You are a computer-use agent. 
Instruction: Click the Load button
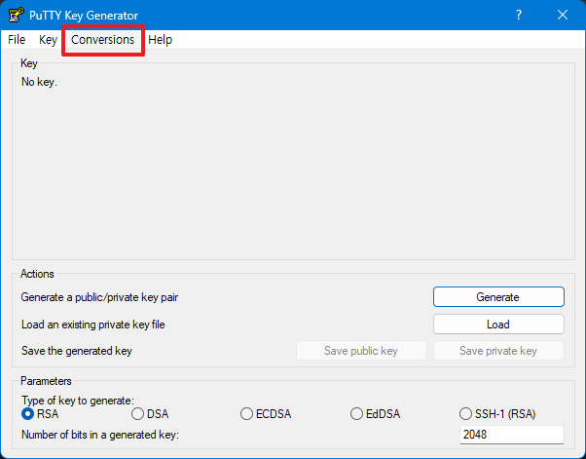(x=498, y=325)
